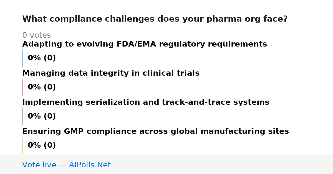
Task: Click the green result bar for serialization option
Action: (x=22, y=116)
